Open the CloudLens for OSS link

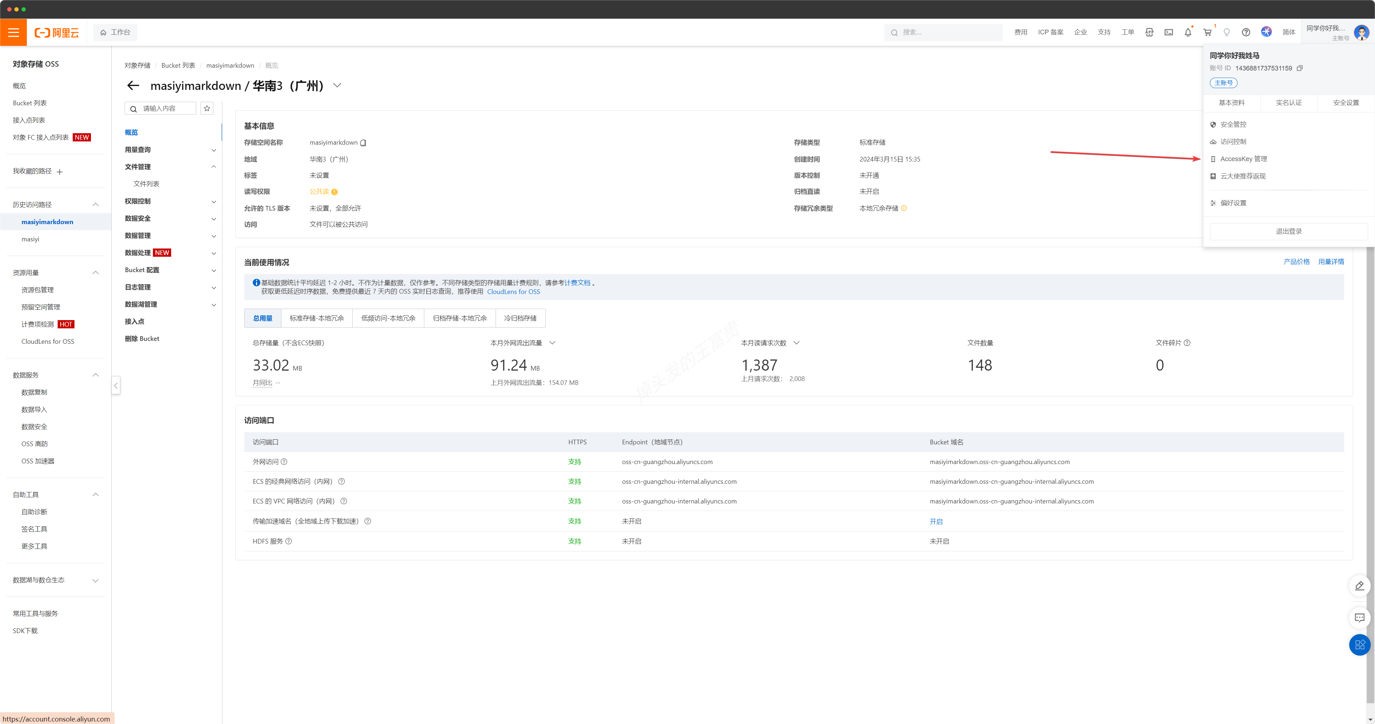point(513,291)
